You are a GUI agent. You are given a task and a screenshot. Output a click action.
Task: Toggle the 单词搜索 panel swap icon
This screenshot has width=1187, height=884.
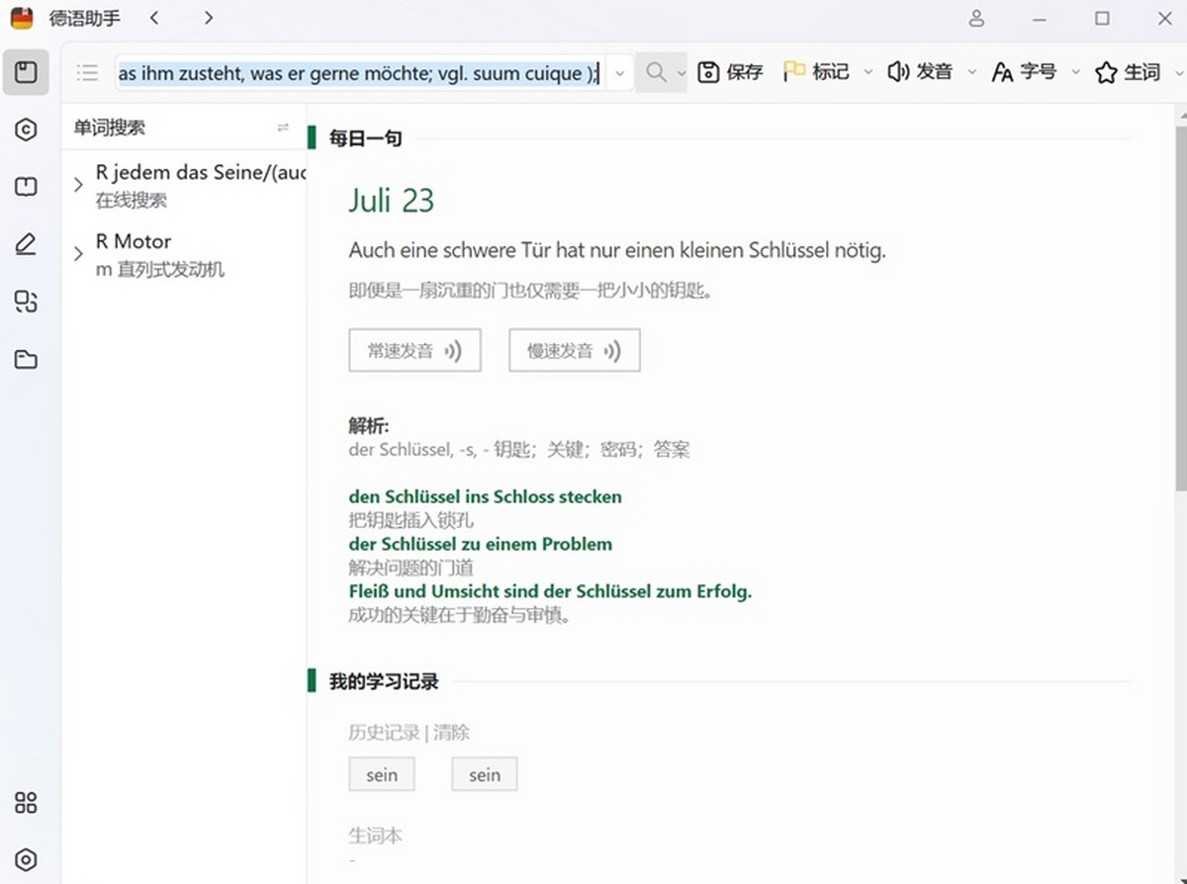click(x=283, y=128)
